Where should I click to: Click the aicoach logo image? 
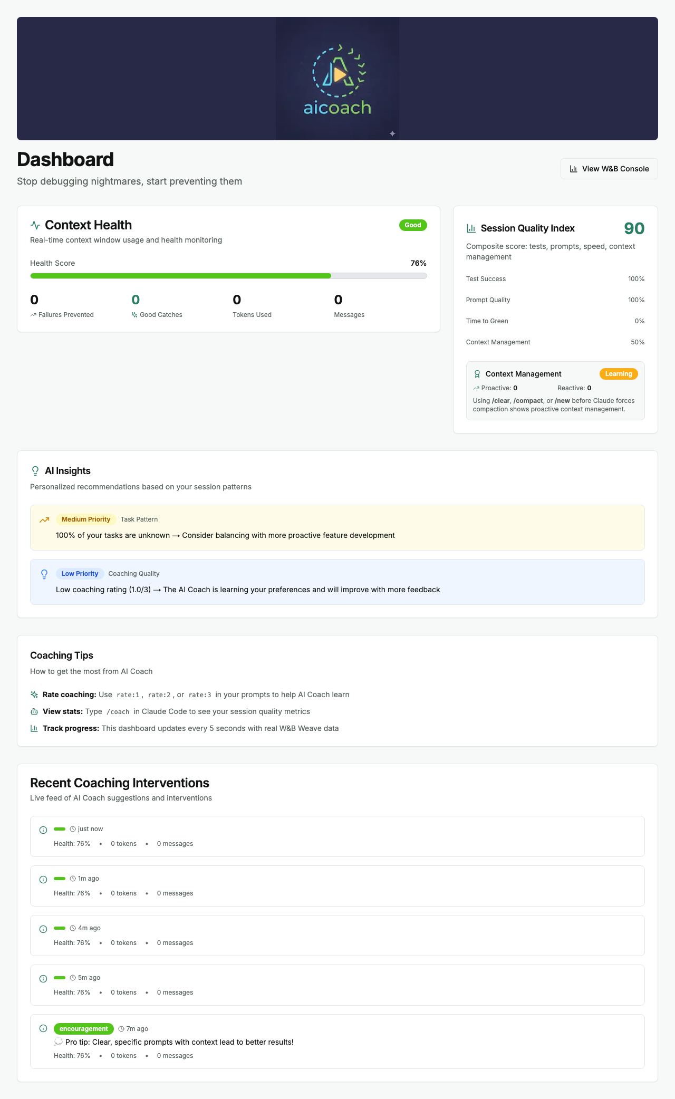337,79
